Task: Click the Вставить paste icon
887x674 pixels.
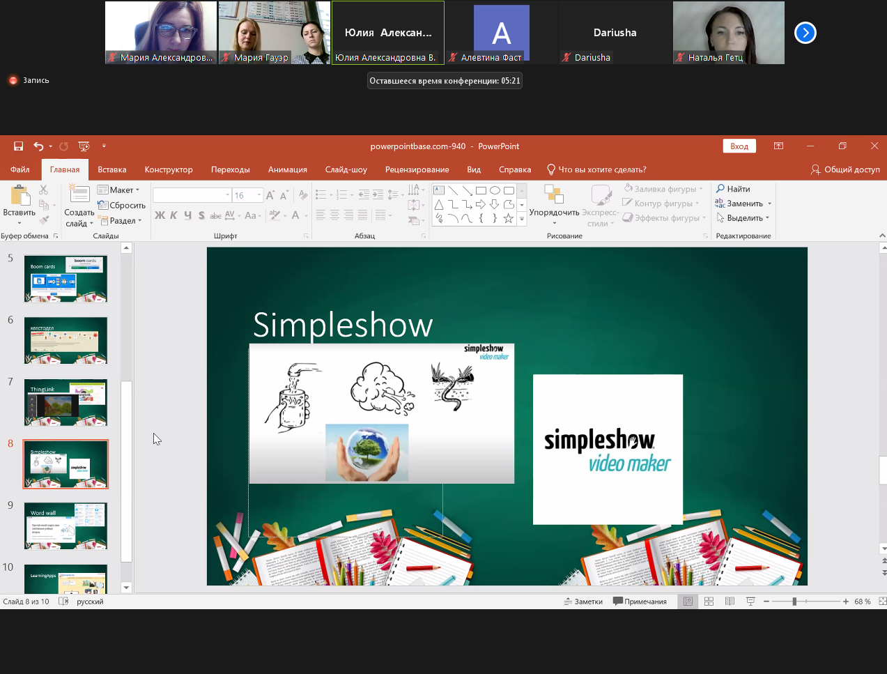Action: pyautogui.click(x=20, y=196)
